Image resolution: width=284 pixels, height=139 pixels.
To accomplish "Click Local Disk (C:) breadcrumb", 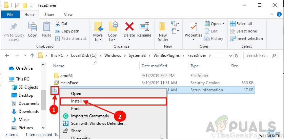I will (84, 55).
